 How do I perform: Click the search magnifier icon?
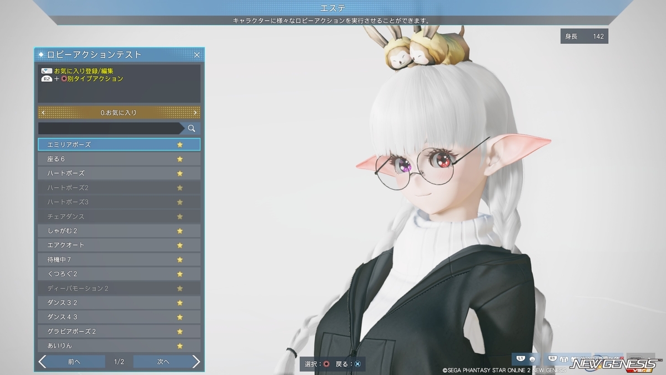(191, 128)
